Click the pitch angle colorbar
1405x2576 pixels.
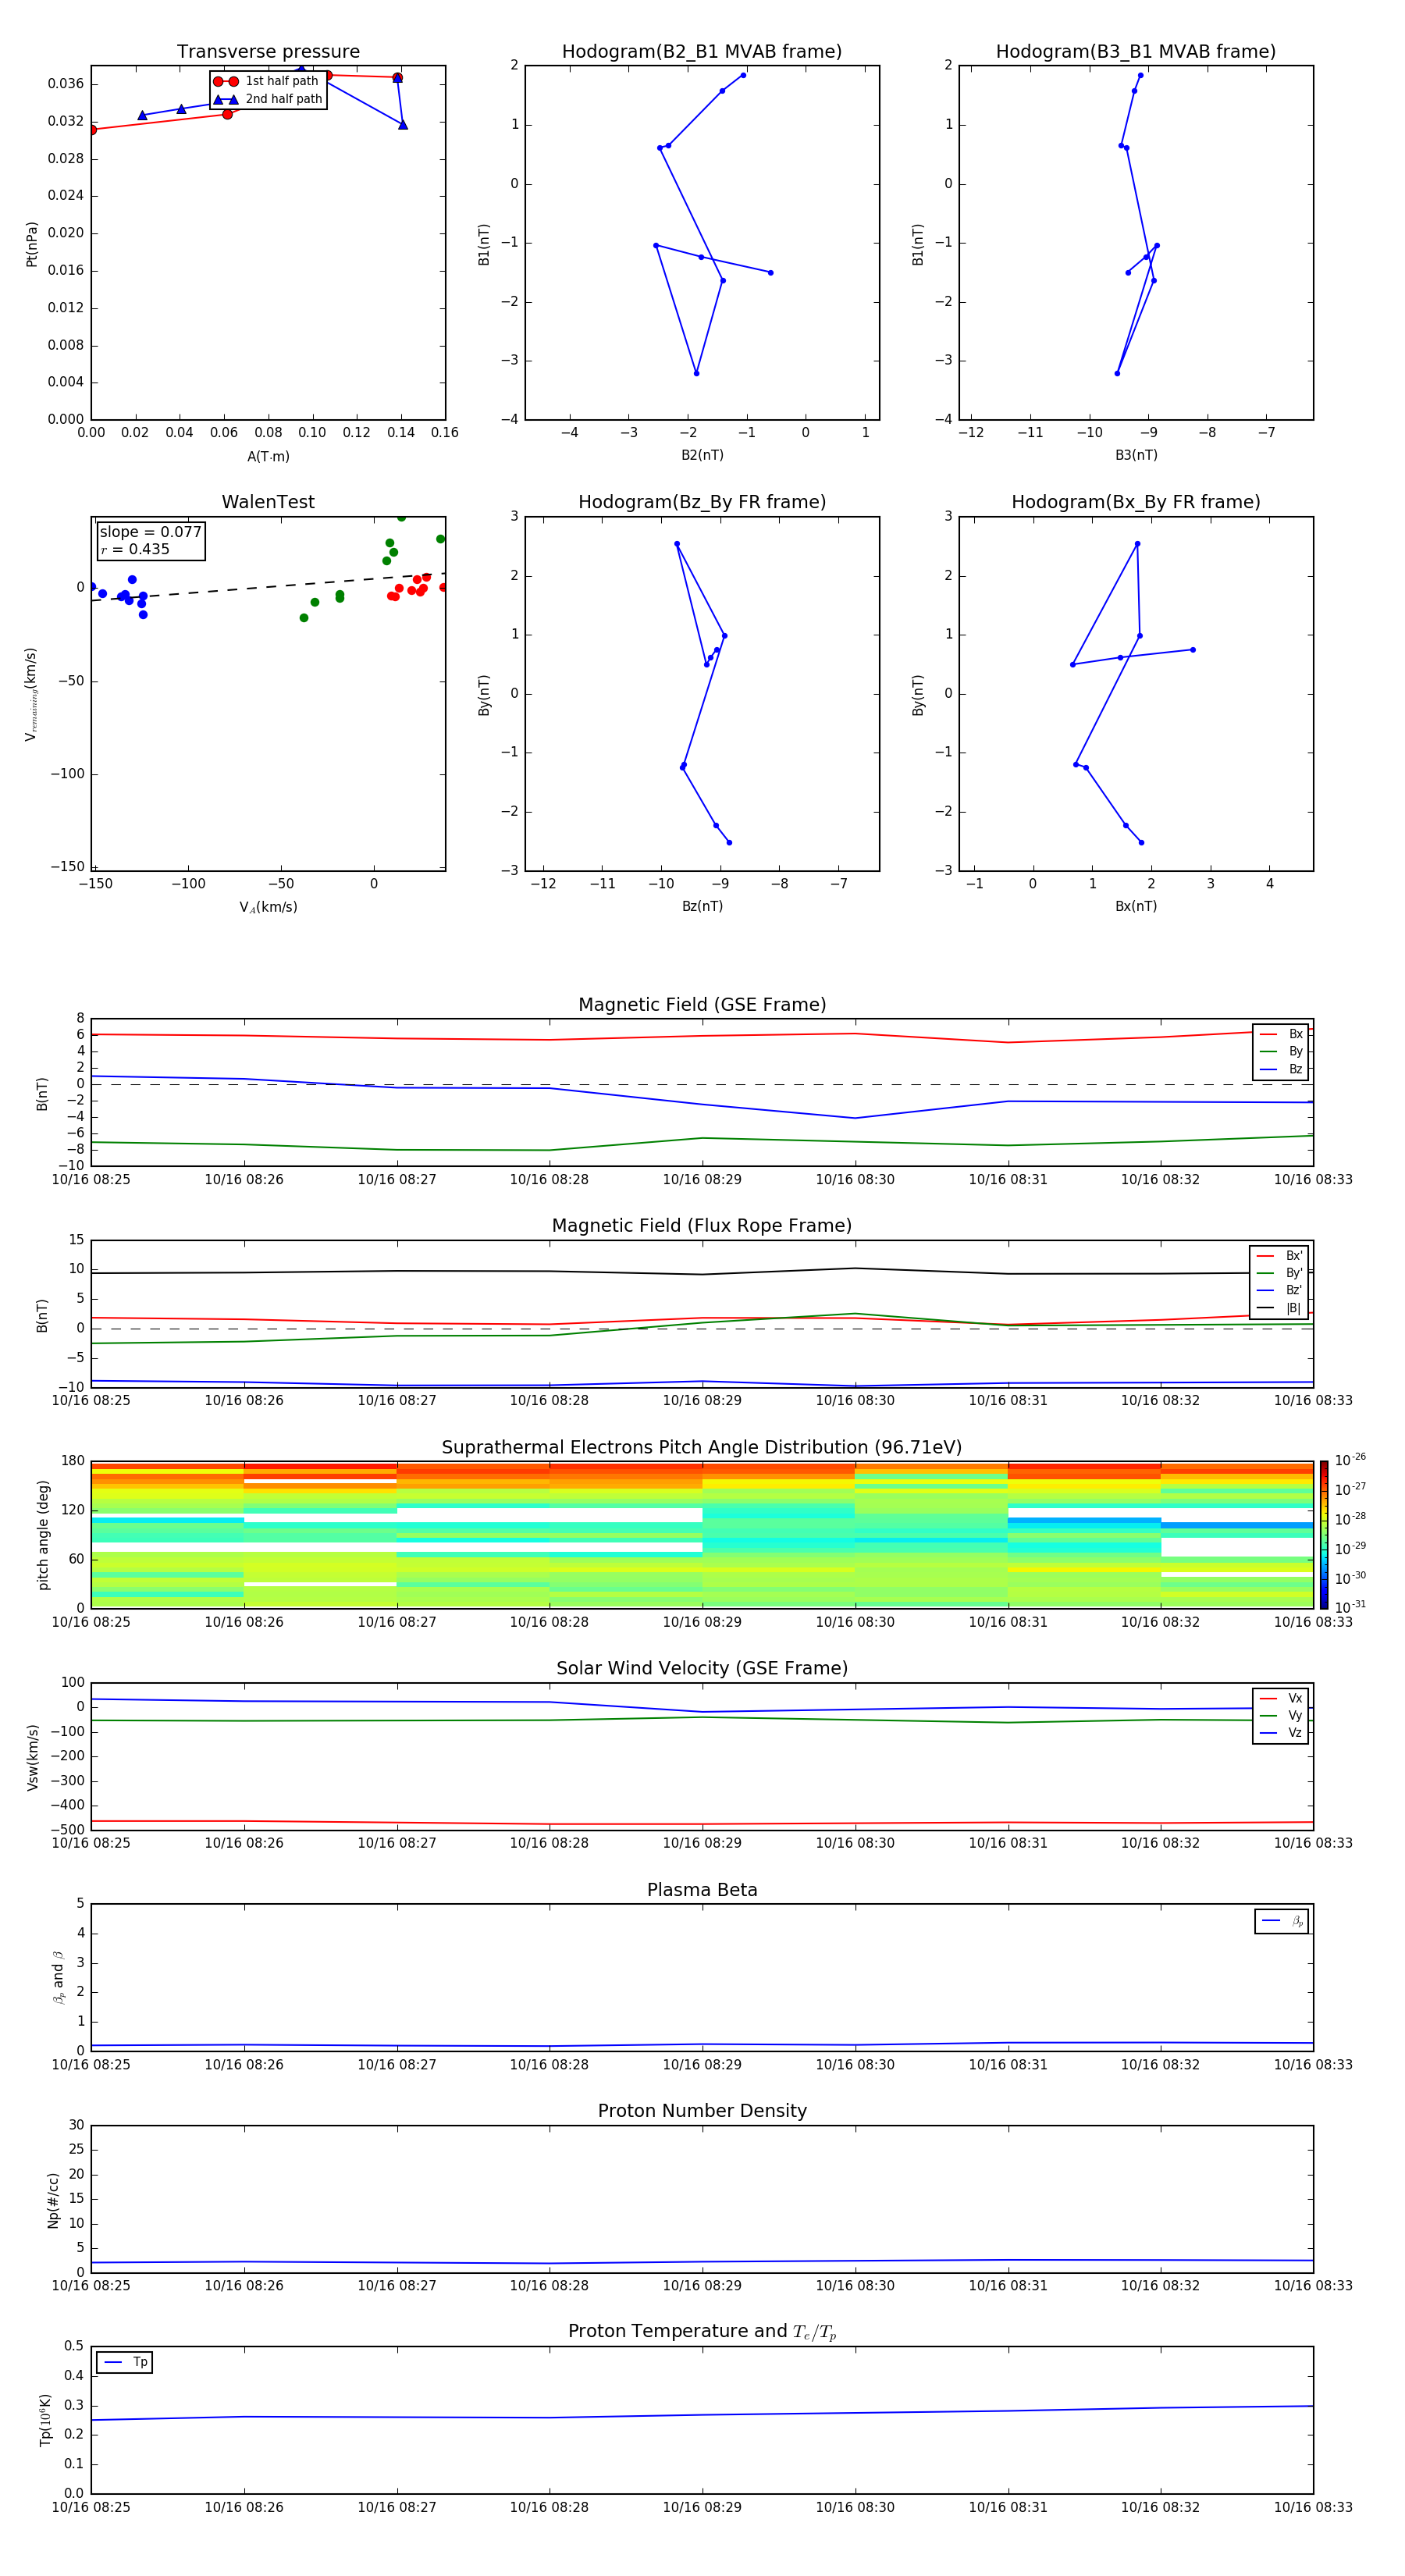(1323, 1535)
